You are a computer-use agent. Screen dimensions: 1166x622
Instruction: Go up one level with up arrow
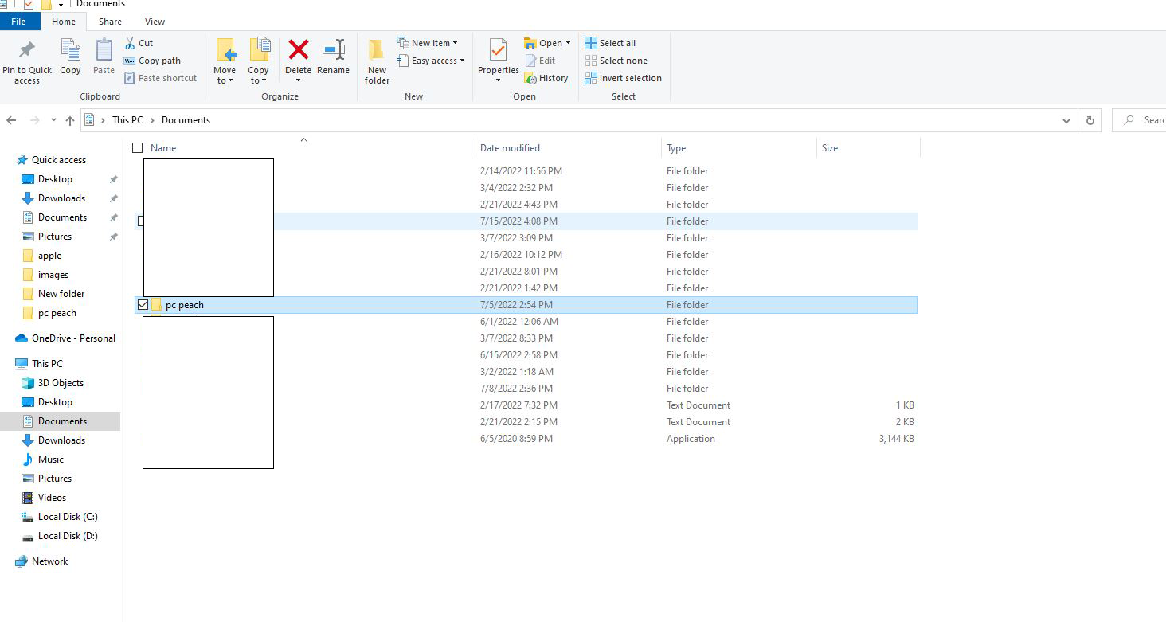[70, 120]
